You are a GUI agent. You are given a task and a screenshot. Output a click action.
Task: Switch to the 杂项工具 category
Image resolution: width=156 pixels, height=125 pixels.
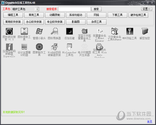coord(96,22)
